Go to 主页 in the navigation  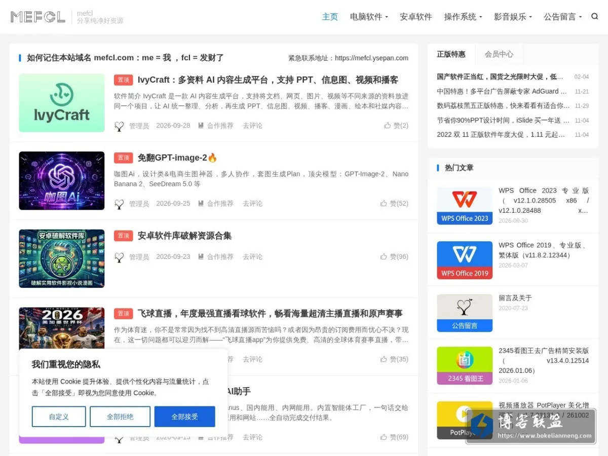click(x=330, y=17)
